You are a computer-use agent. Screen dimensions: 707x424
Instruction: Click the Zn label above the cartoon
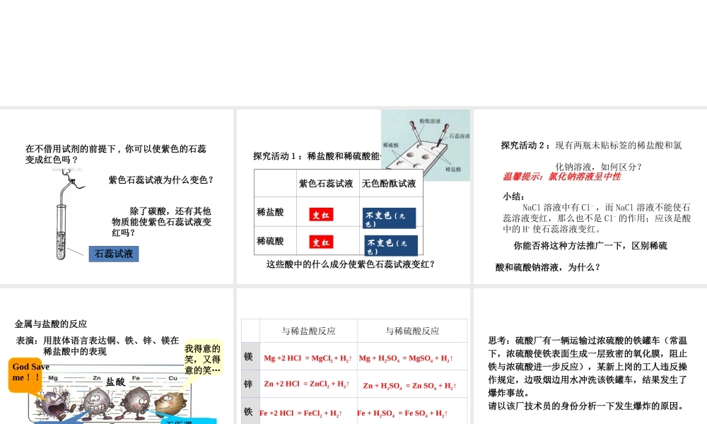coord(96,378)
